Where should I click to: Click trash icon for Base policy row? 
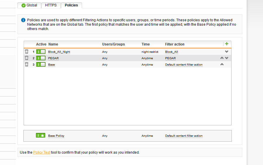pos(27,64)
